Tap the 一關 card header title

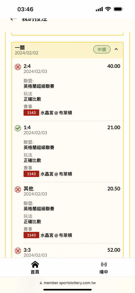20,48
